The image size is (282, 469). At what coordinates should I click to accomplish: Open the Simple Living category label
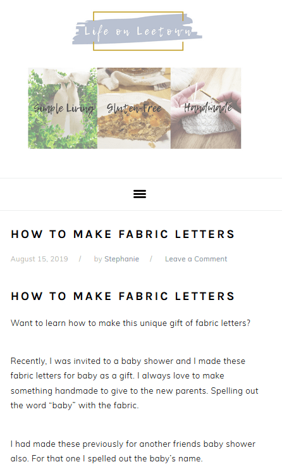tap(63, 108)
